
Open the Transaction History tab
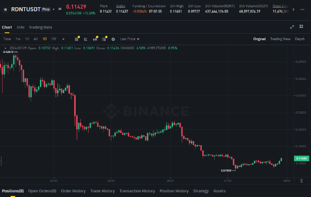coord(137,191)
